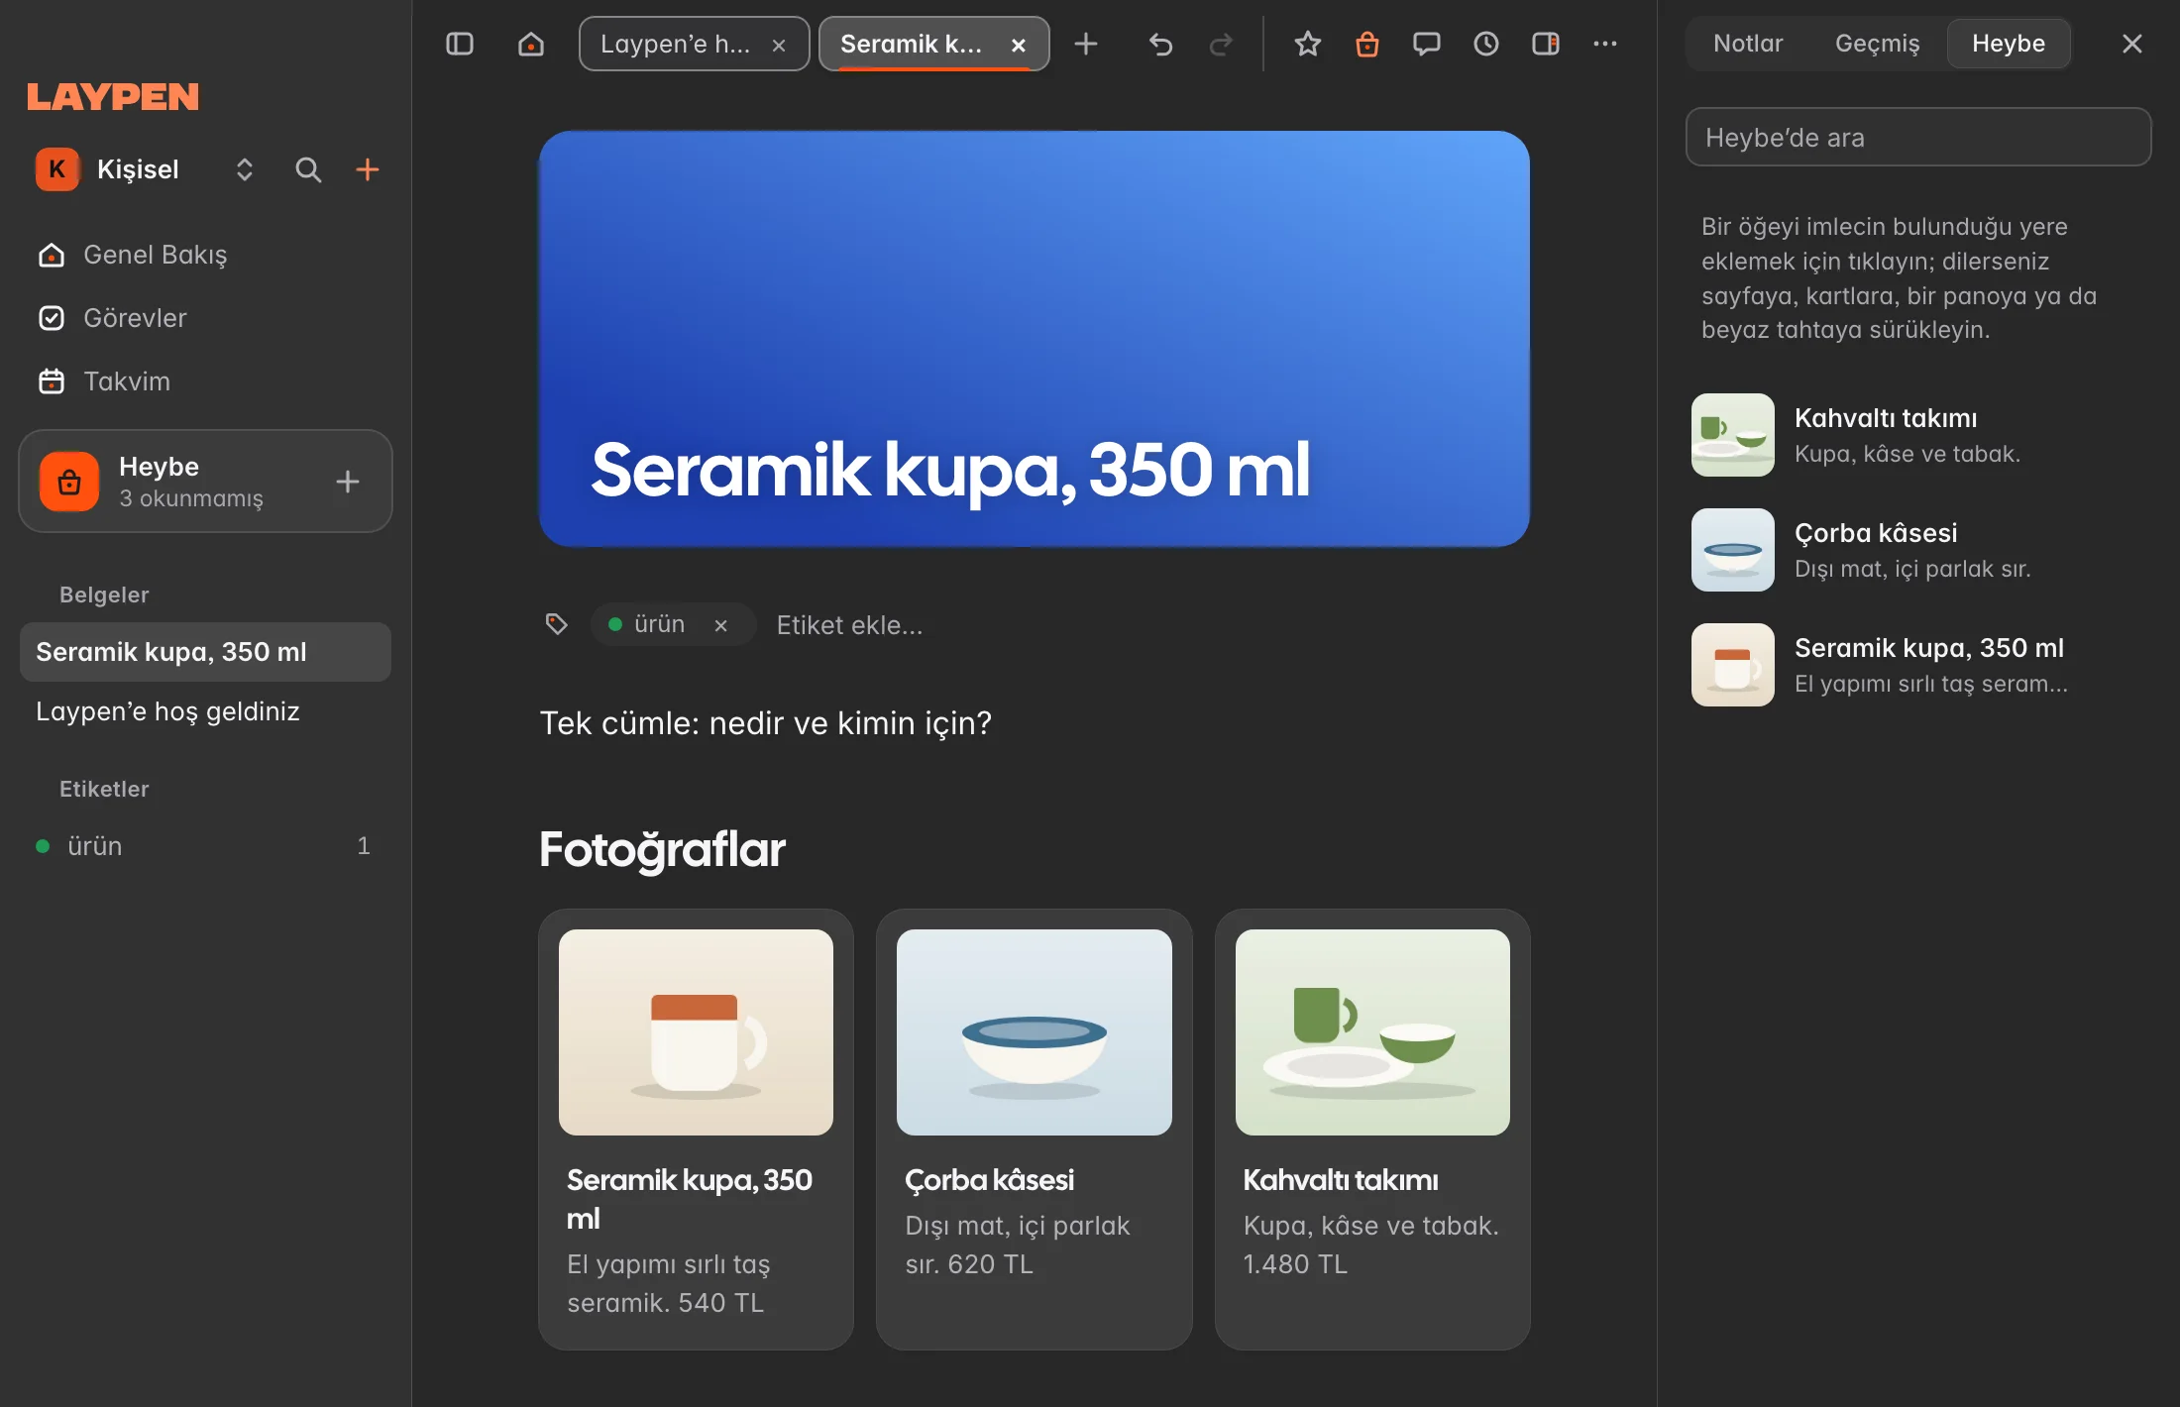Star this document as favorite
Viewport: 2180px width, 1407px height.
coord(1308,44)
